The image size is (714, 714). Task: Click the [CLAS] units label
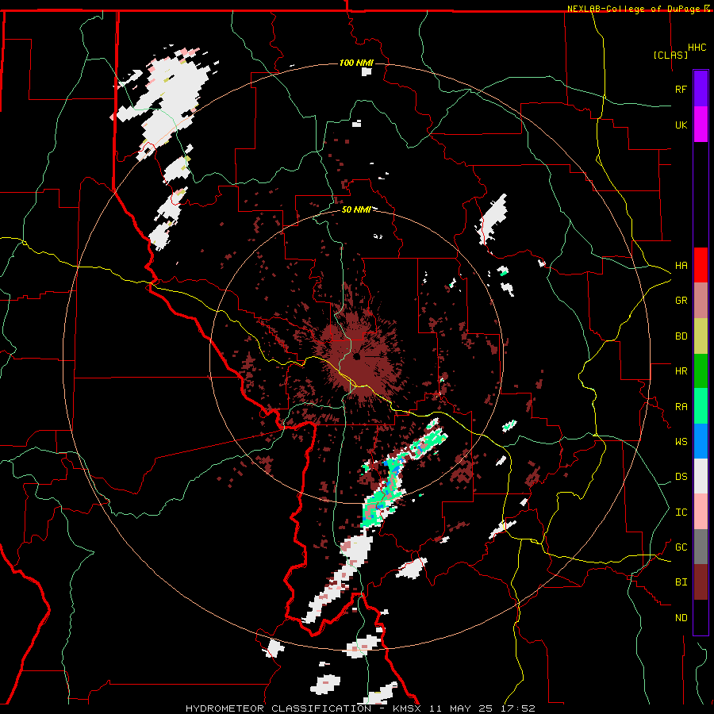click(670, 55)
